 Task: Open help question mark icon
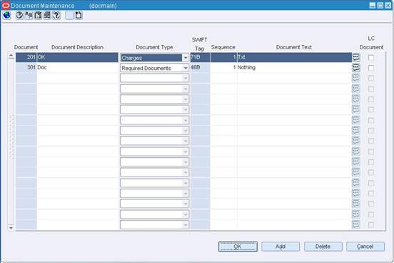tap(56, 15)
